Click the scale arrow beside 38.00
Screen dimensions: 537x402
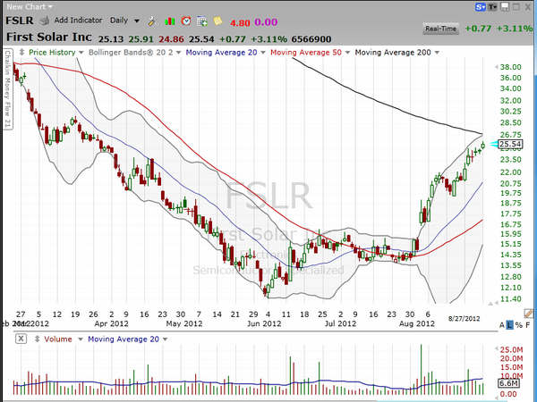(x=496, y=67)
